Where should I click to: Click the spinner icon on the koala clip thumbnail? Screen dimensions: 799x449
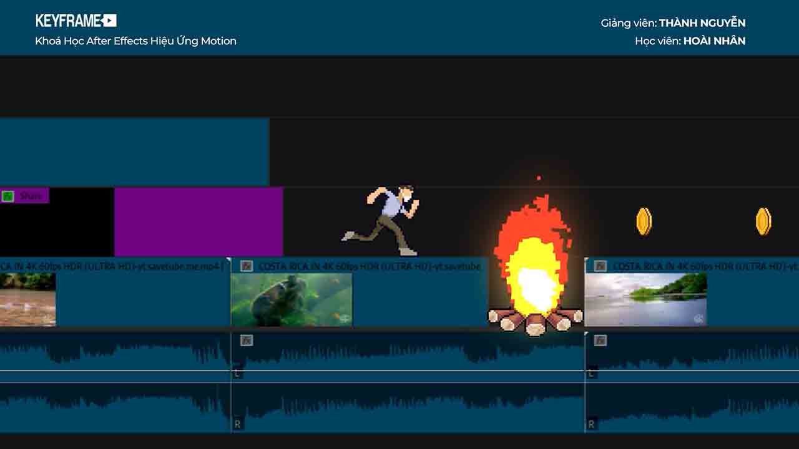coord(344,318)
